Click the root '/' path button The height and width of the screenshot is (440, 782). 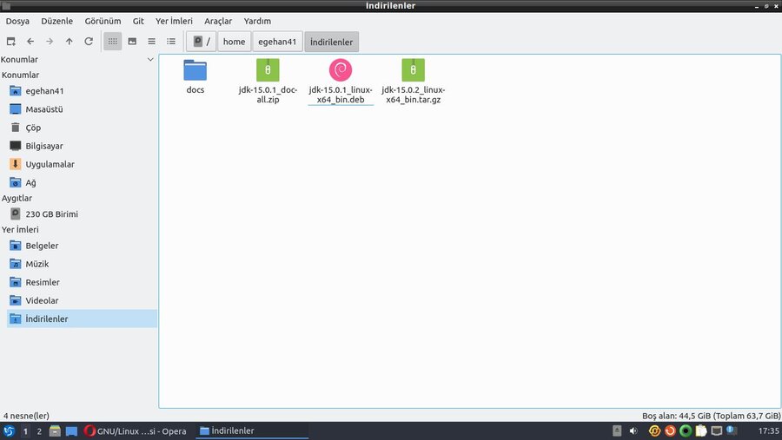click(202, 42)
